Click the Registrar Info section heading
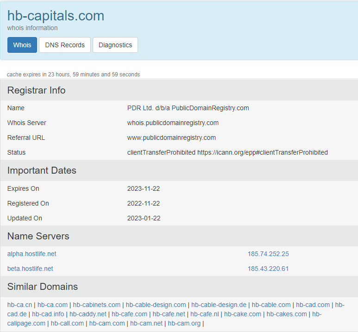The width and height of the screenshot is (358, 332). click(36, 90)
